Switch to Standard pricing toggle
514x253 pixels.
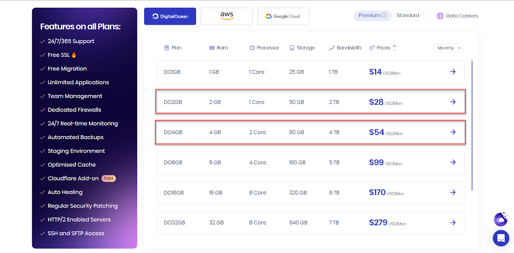point(408,15)
